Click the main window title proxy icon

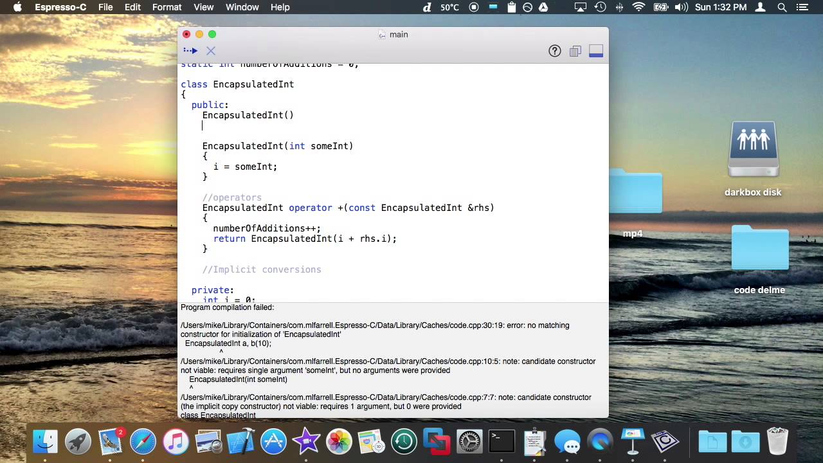point(382,35)
